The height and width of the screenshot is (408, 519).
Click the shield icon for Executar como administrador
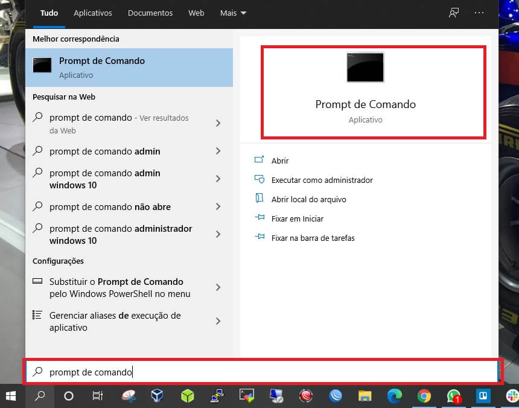259,179
